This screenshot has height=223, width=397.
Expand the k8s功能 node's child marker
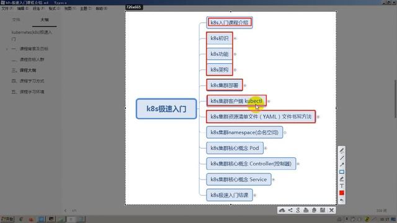click(x=235, y=54)
